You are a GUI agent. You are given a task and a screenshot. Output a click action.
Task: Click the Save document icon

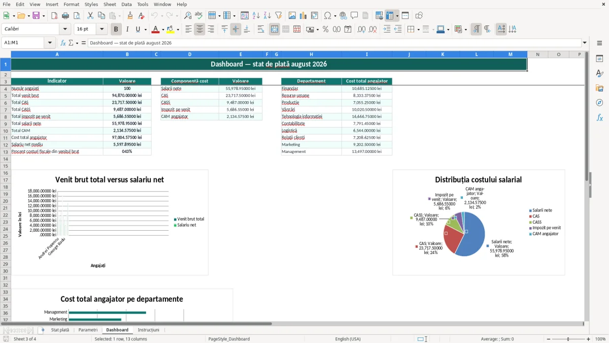(36, 16)
